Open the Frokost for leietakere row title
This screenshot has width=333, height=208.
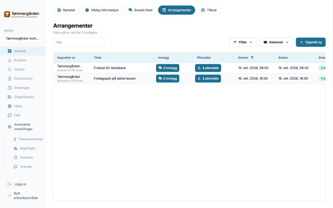coord(110,68)
